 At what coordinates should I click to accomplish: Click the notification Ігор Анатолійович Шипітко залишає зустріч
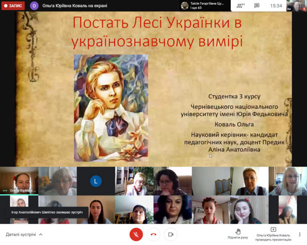coord(47,212)
